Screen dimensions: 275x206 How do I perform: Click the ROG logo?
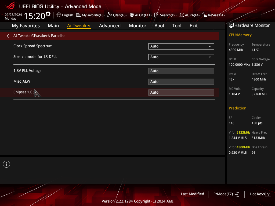pos(10,6)
